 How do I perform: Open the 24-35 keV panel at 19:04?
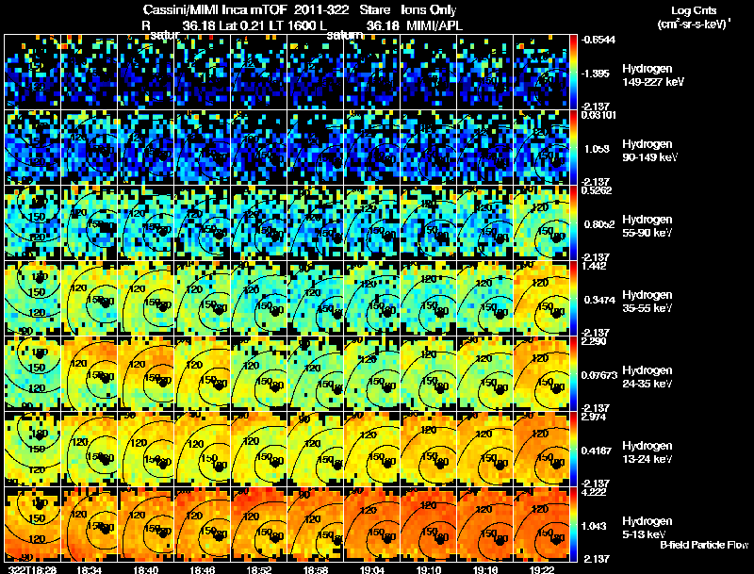point(372,373)
